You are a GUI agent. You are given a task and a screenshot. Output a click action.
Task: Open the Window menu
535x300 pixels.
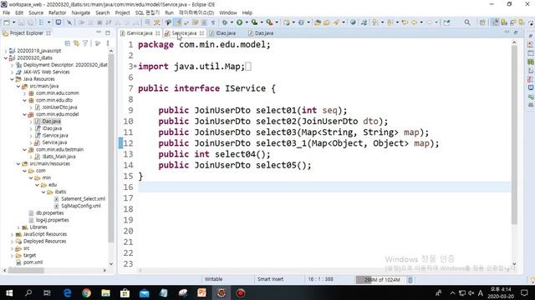(228, 12)
